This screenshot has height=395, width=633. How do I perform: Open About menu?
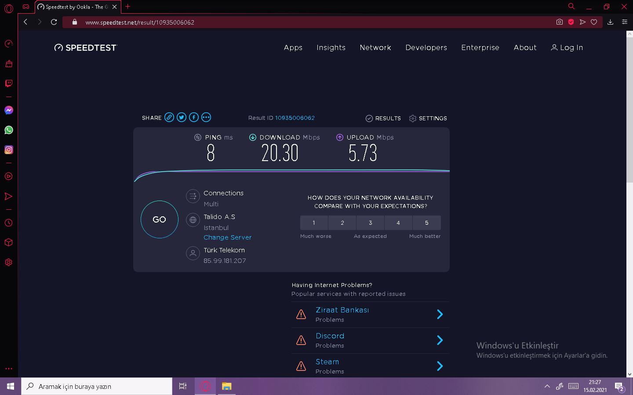point(525,47)
